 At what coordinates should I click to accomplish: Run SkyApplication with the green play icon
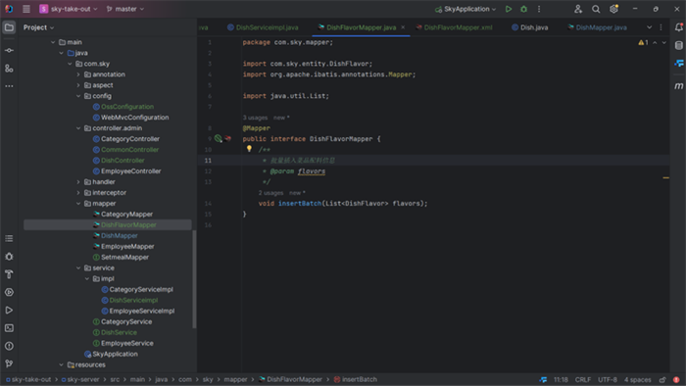point(509,9)
